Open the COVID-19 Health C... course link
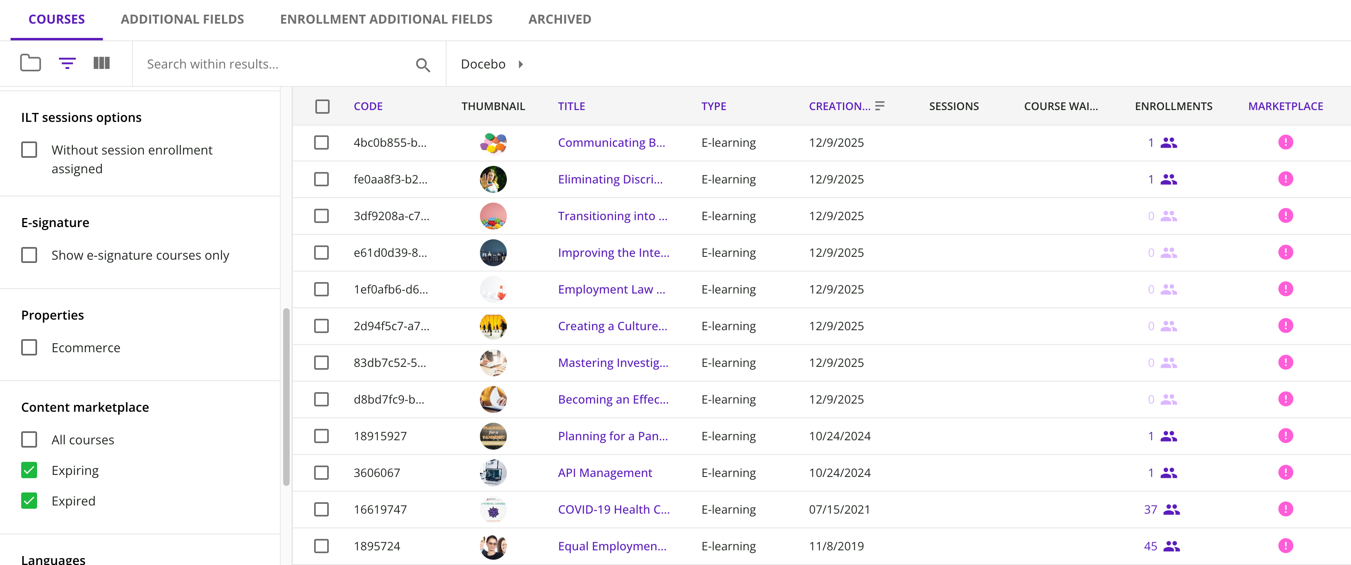The height and width of the screenshot is (565, 1351). tap(614, 510)
